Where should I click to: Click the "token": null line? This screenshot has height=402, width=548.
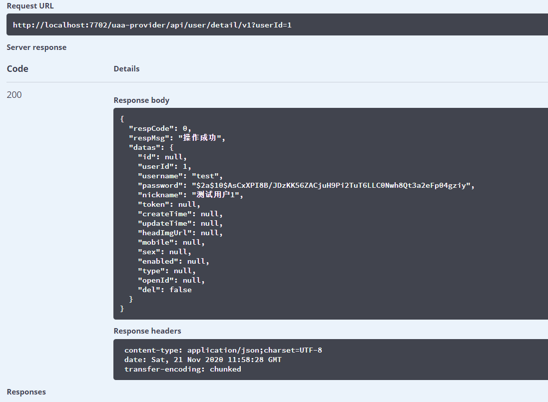click(169, 204)
